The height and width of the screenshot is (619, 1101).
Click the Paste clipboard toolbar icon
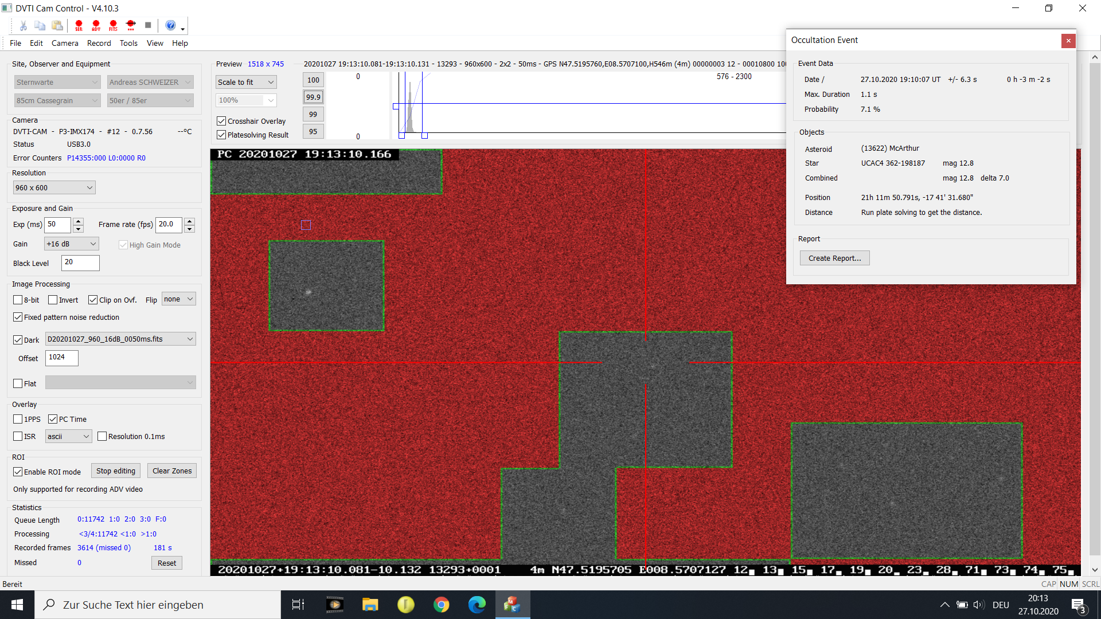(x=57, y=25)
